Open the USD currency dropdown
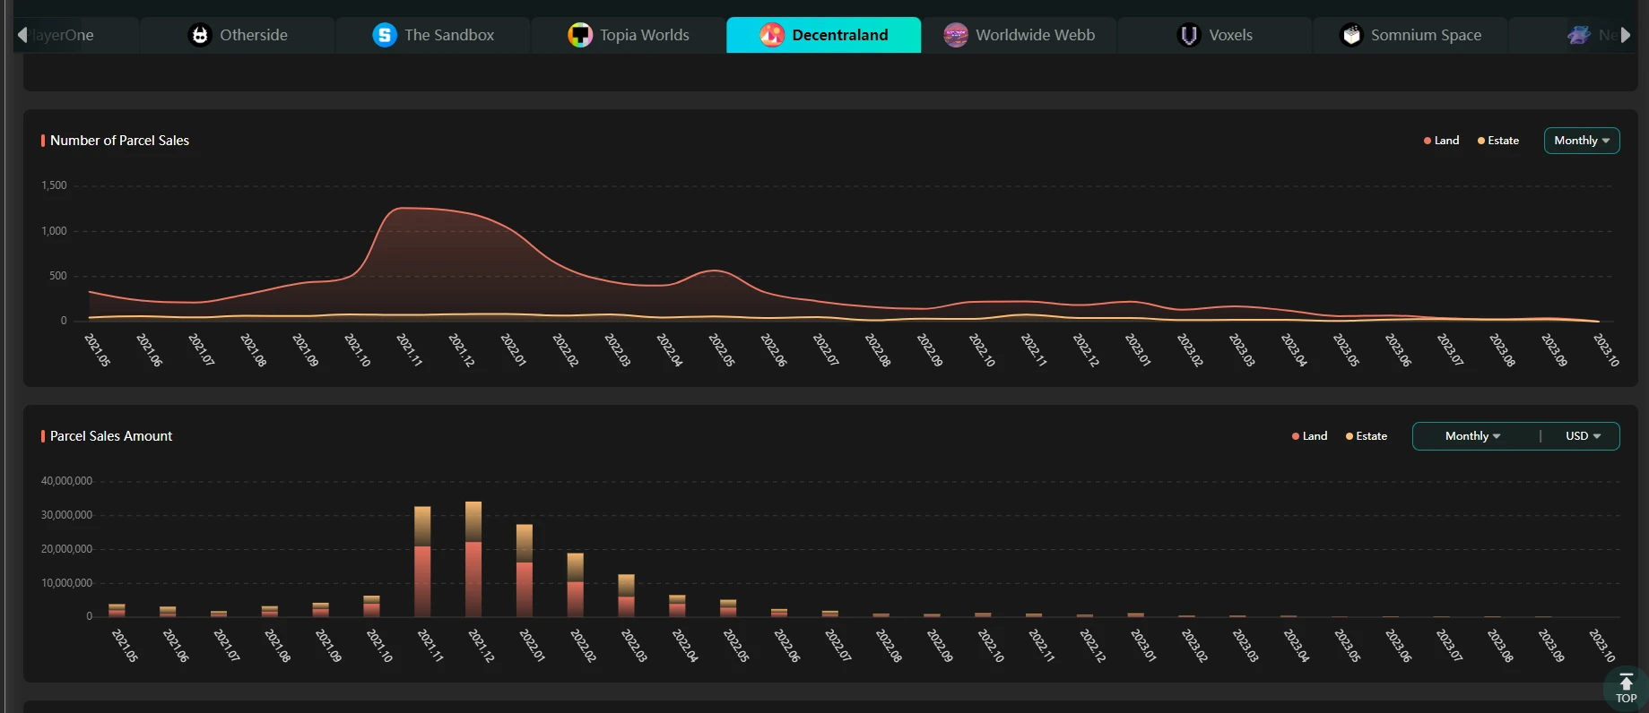 tap(1583, 436)
